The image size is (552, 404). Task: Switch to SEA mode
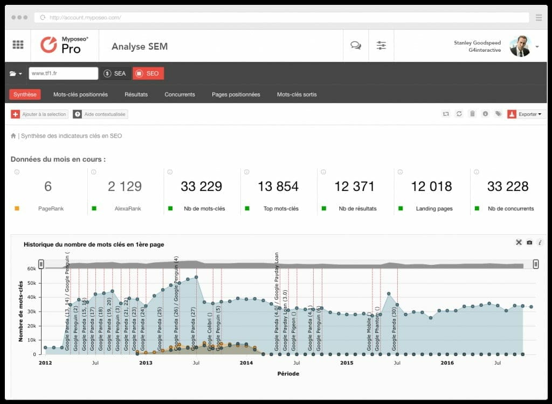tap(115, 73)
